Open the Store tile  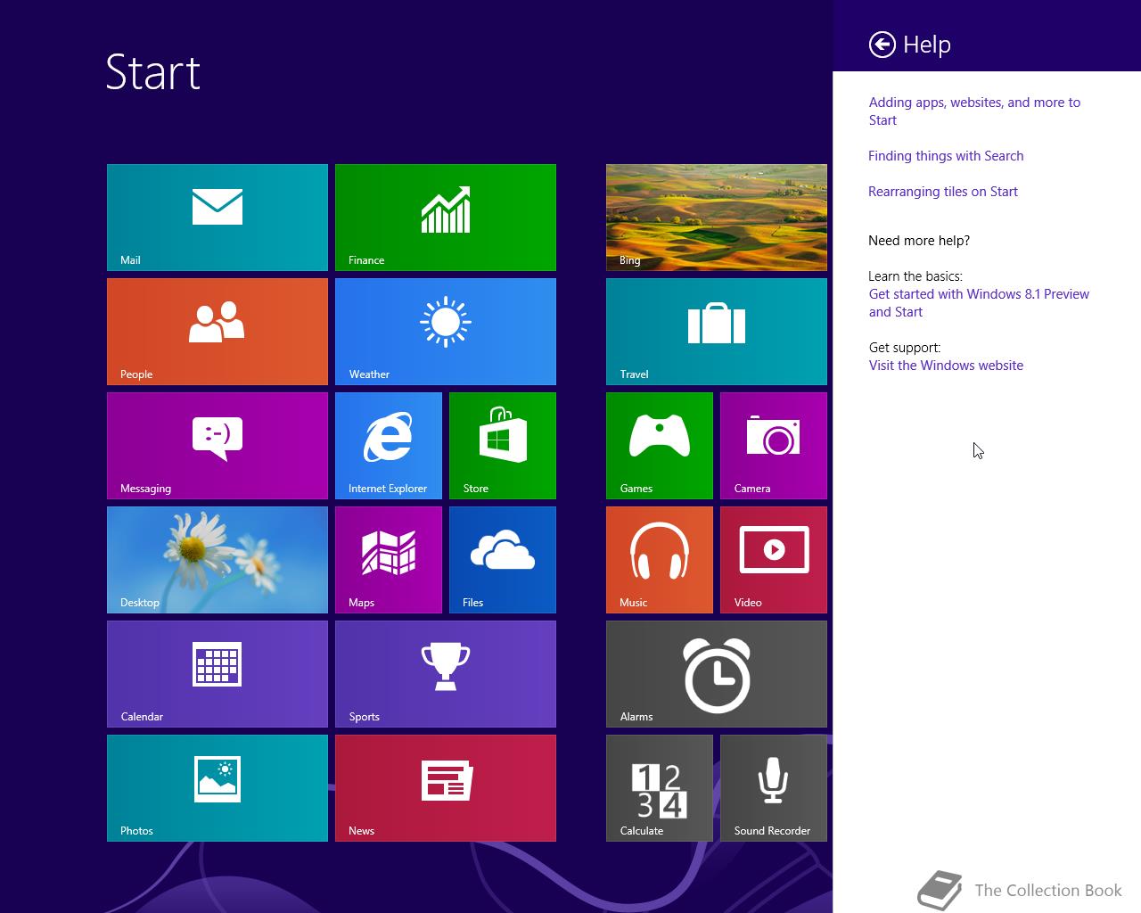[x=503, y=446]
